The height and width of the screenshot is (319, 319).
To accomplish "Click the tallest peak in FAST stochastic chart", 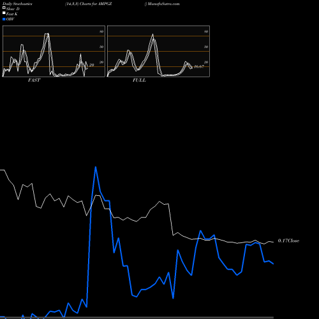I will point(47,33).
